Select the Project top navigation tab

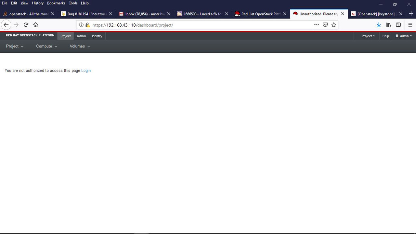[x=66, y=36]
